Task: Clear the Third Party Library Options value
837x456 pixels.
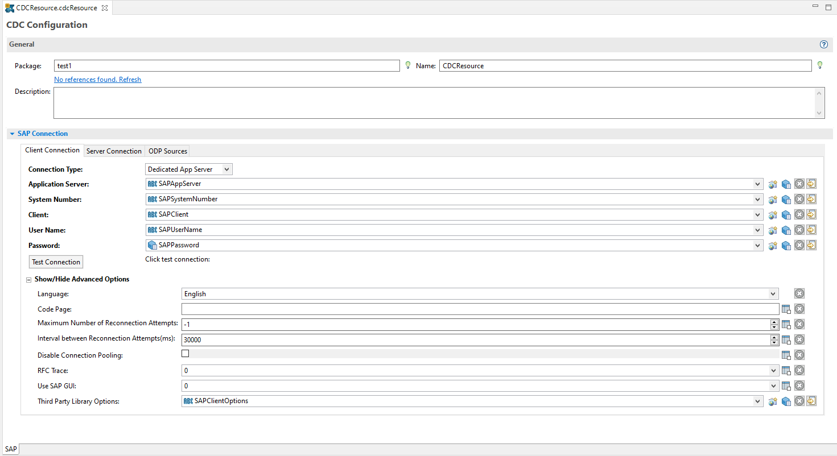Action: 799,401
